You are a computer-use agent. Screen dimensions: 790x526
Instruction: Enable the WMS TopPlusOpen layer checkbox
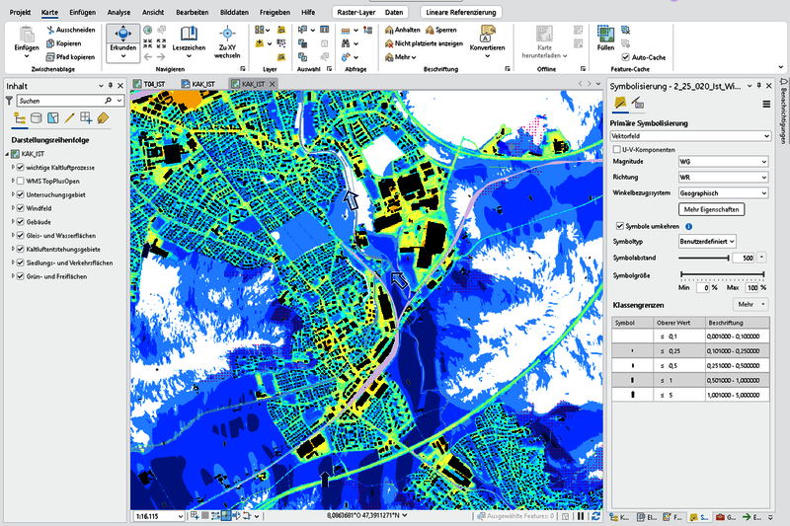tap(20, 181)
